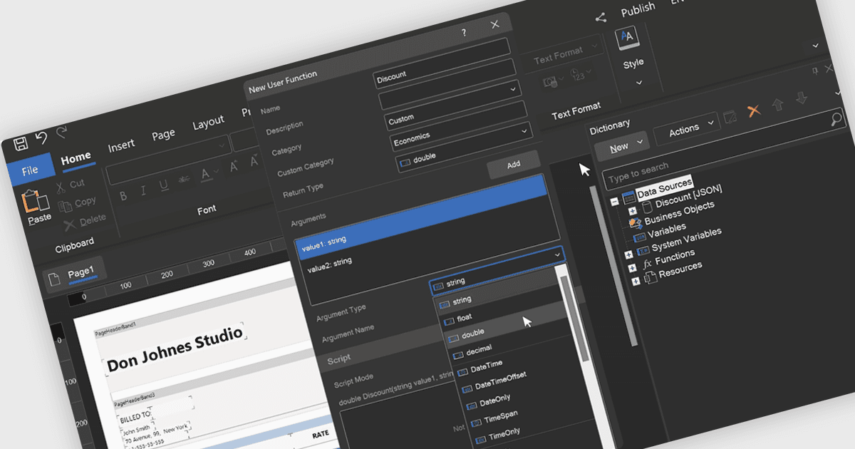Image resolution: width=855 pixels, height=449 pixels.
Task: Click the edit item icon in Dictionary toolbar
Action: [x=729, y=117]
